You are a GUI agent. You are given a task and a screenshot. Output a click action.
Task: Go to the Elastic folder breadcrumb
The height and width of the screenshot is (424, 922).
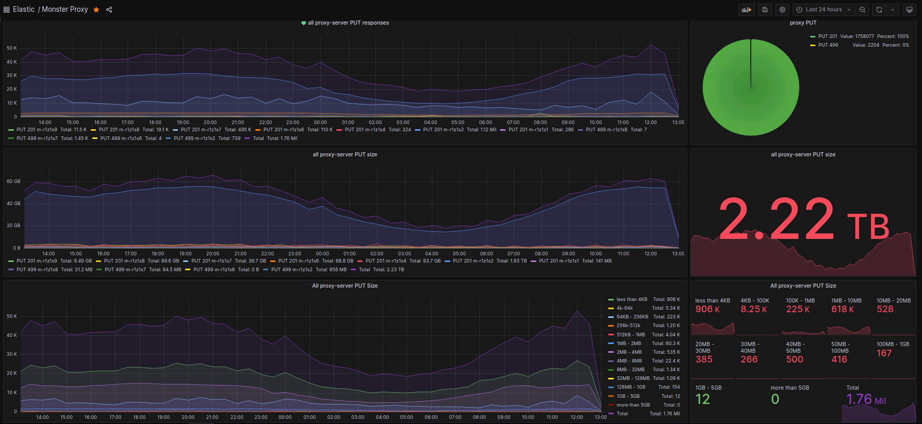pos(24,9)
